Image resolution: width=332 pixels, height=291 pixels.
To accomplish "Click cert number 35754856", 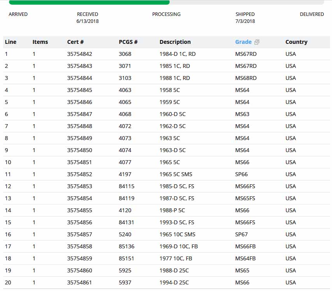I will click(x=80, y=222).
